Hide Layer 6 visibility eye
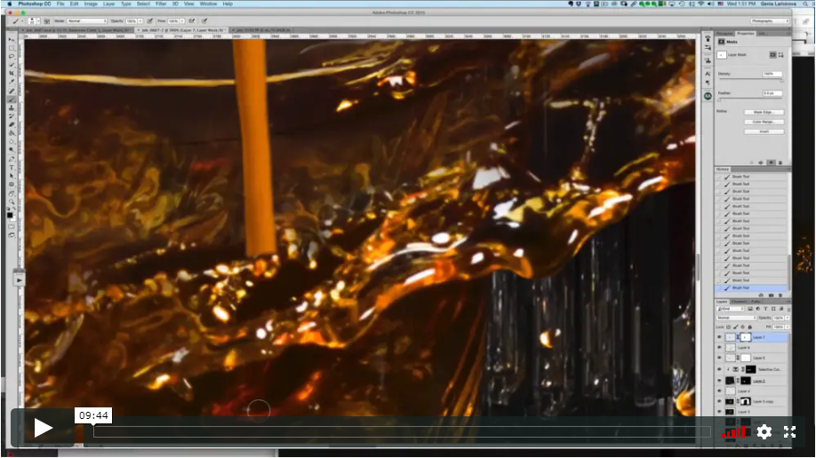Viewport: 816px width, 458px height. click(719, 347)
